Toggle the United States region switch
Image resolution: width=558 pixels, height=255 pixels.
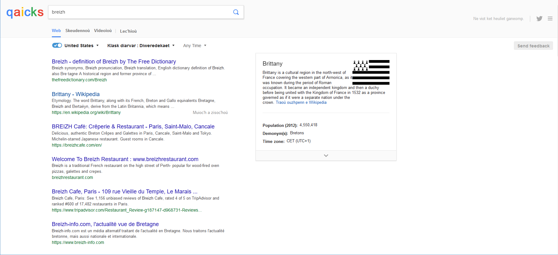(x=57, y=45)
